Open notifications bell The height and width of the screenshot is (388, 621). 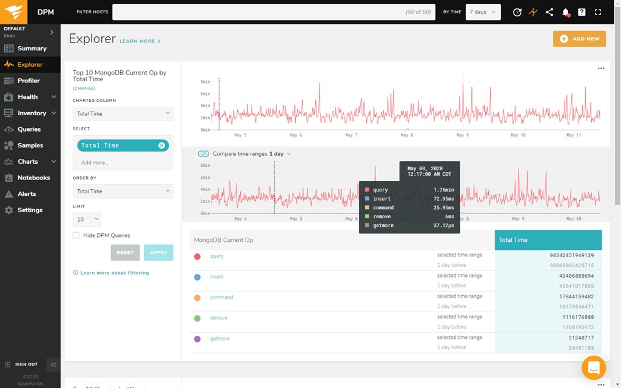click(565, 12)
